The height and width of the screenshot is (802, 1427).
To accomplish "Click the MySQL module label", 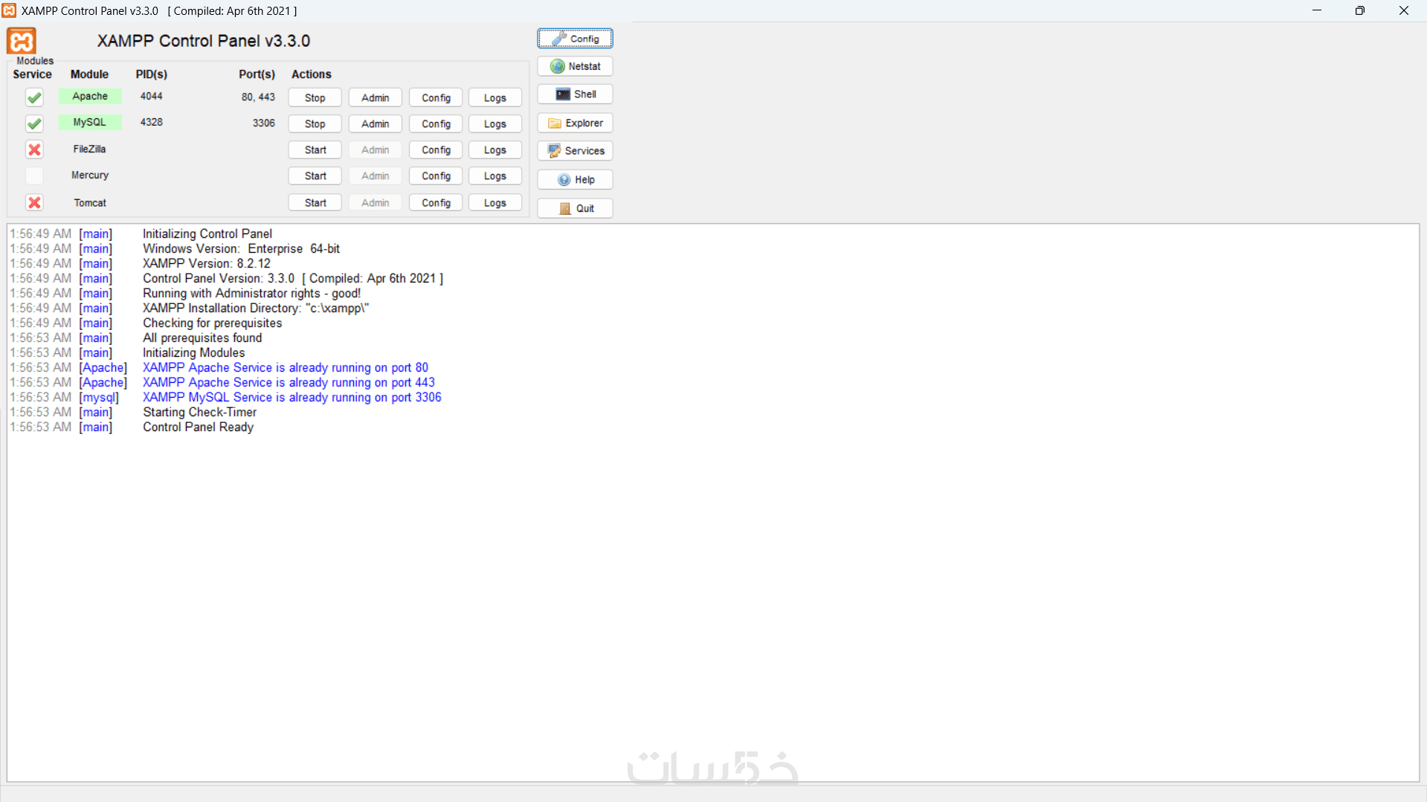I will pyautogui.click(x=90, y=122).
